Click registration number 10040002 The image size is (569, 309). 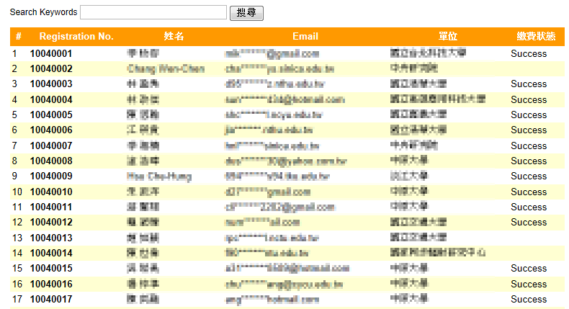point(51,69)
